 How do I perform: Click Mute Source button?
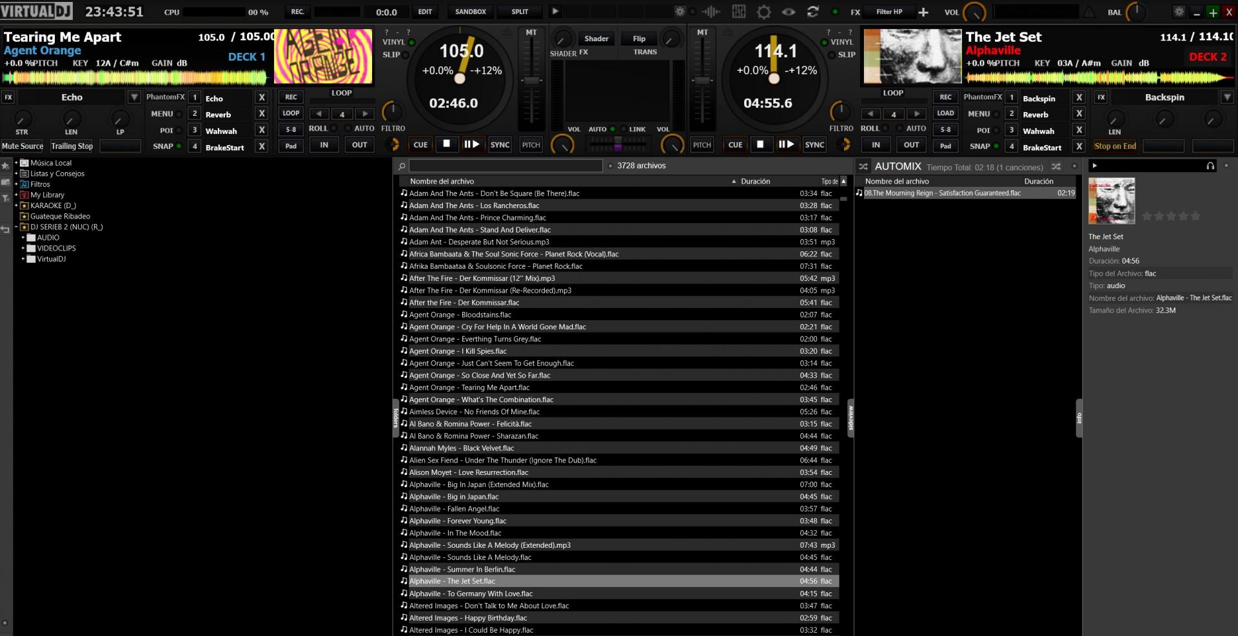(23, 146)
